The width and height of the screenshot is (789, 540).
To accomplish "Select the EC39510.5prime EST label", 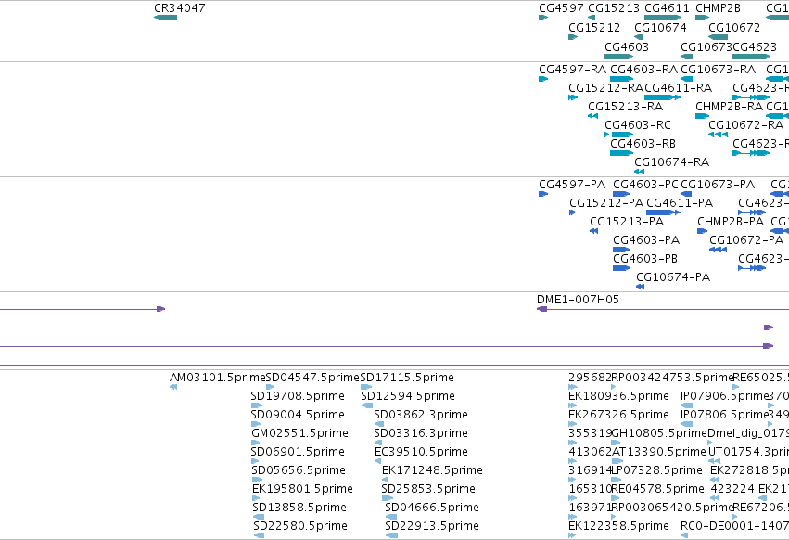I will [x=421, y=452].
